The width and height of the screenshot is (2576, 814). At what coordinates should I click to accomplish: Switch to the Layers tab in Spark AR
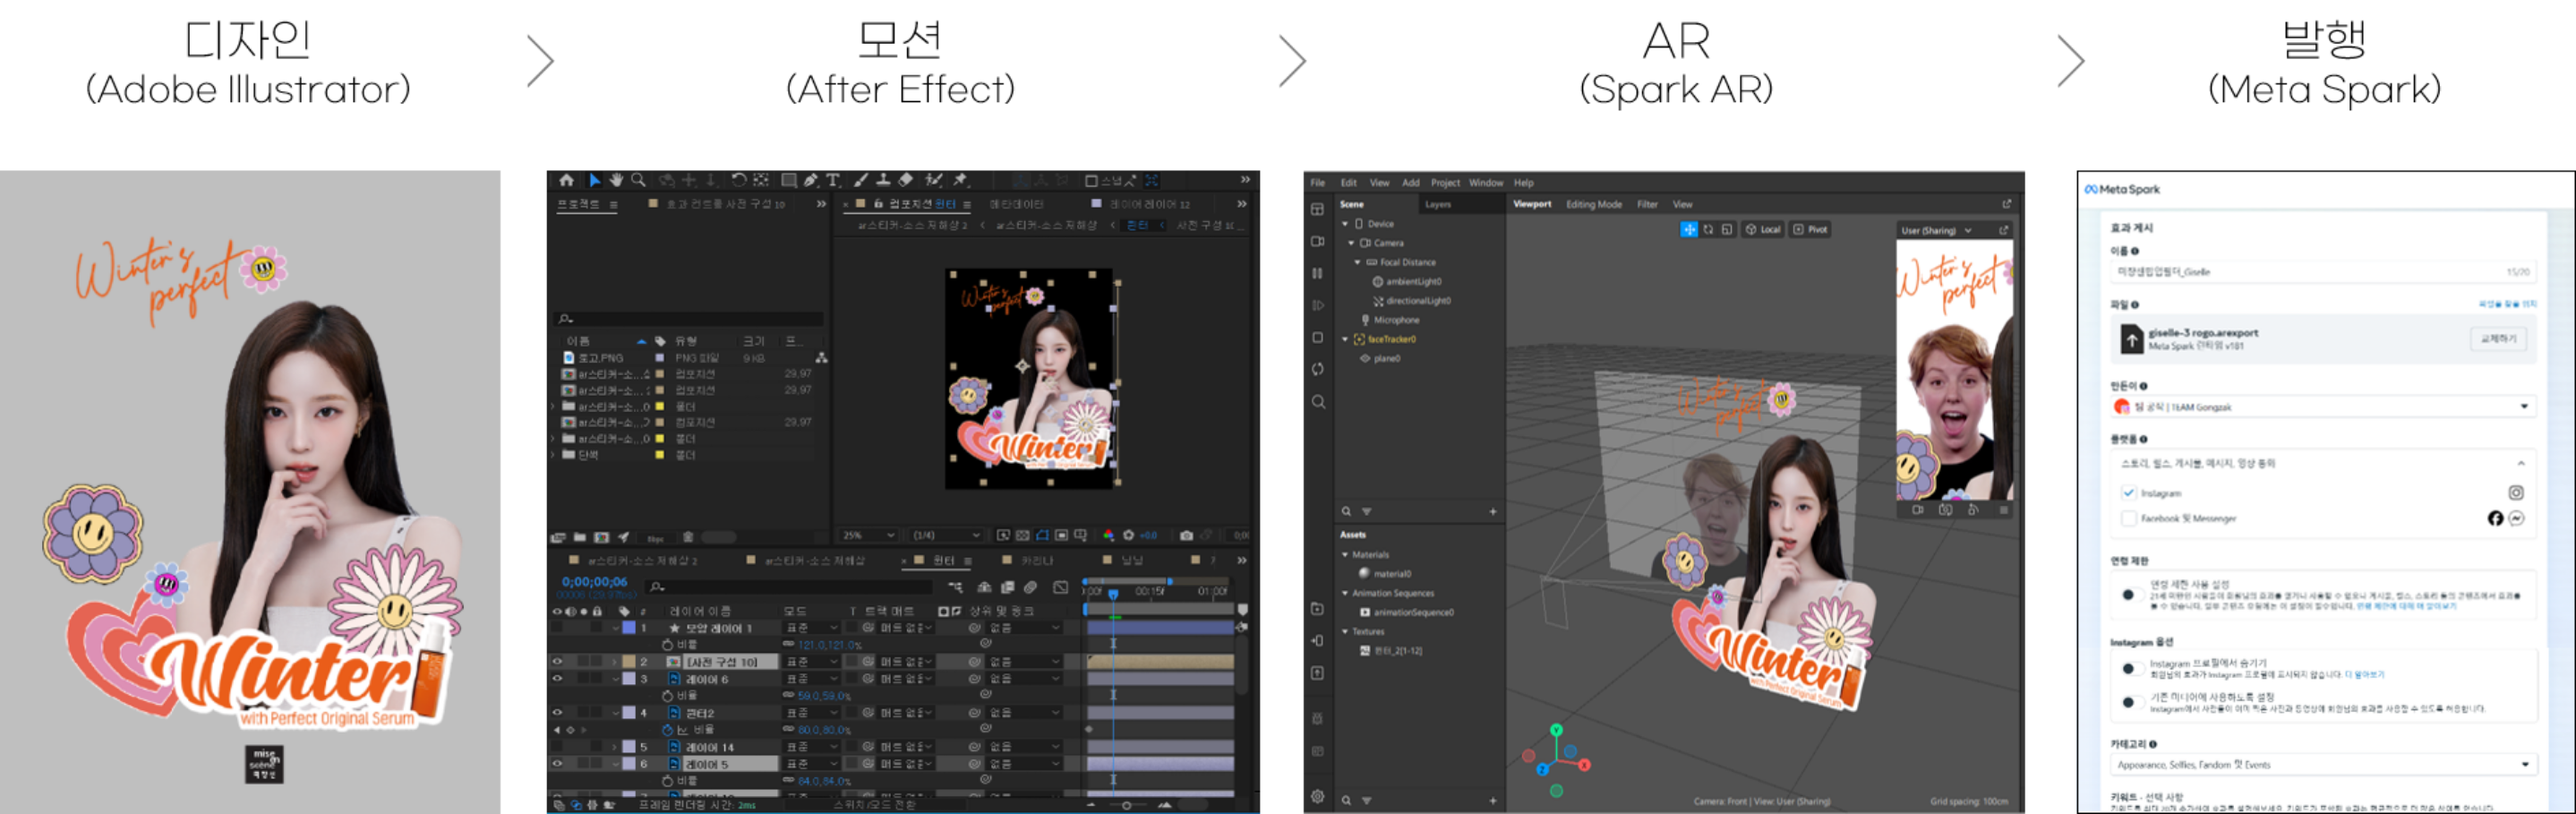[1438, 204]
